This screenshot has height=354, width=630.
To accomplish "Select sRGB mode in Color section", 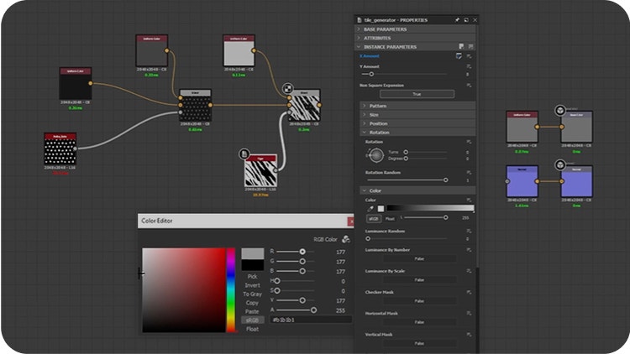I will click(x=374, y=218).
